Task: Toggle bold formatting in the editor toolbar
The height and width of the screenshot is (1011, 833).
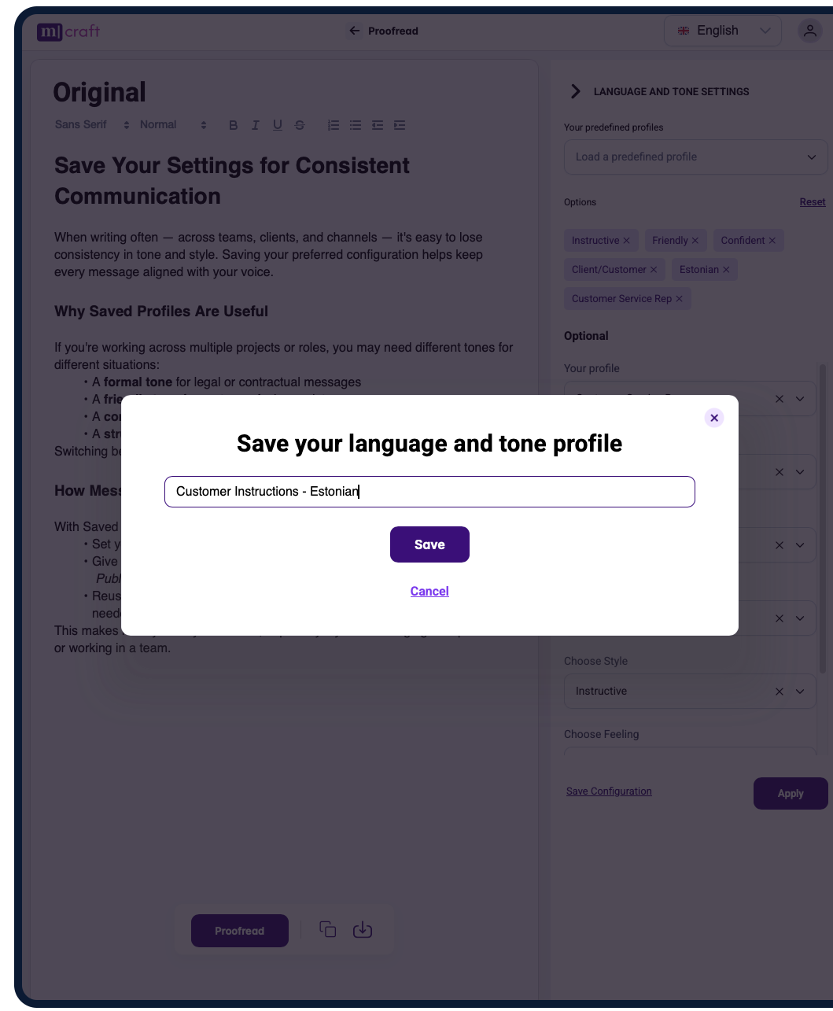Action: pyautogui.click(x=233, y=124)
